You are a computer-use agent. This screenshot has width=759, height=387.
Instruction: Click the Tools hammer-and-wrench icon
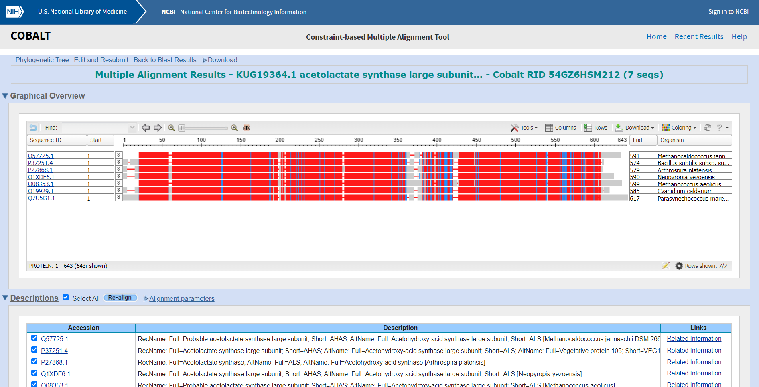(x=514, y=128)
